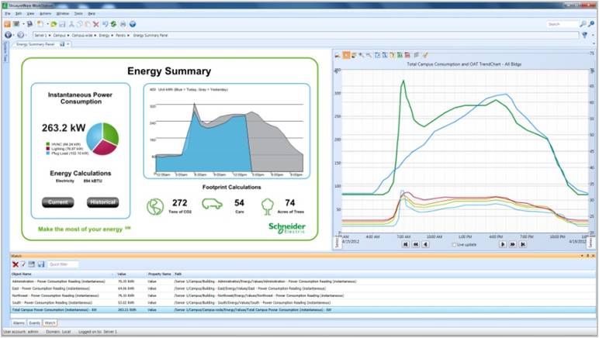Click the orange first icon in main toolbar
599x338 pixels.
pyautogui.click(x=7, y=24)
